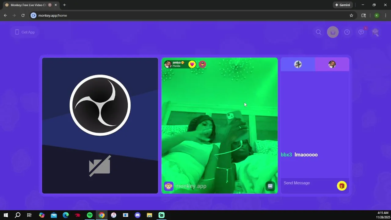
Task: Open the Chrome profile K avatar
Action: click(377, 15)
